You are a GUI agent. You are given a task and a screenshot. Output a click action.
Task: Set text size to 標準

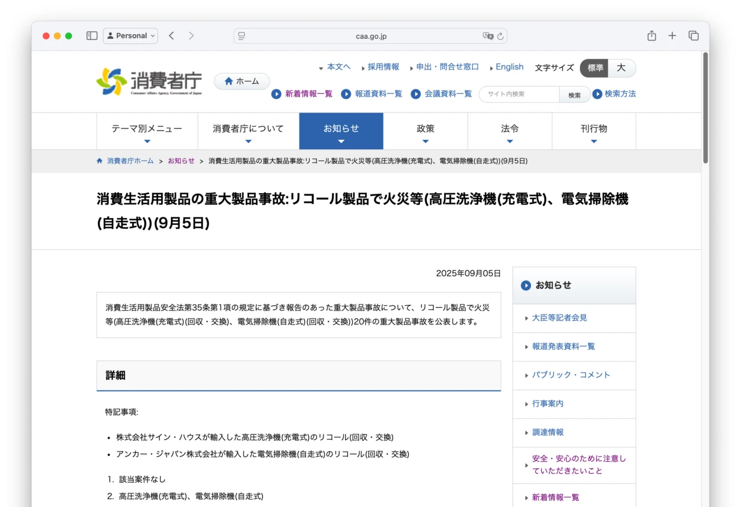tap(595, 68)
